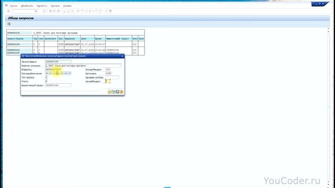335x188 pixels.
Task: Click the Владелец column header
Action: (x=72, y=39)
